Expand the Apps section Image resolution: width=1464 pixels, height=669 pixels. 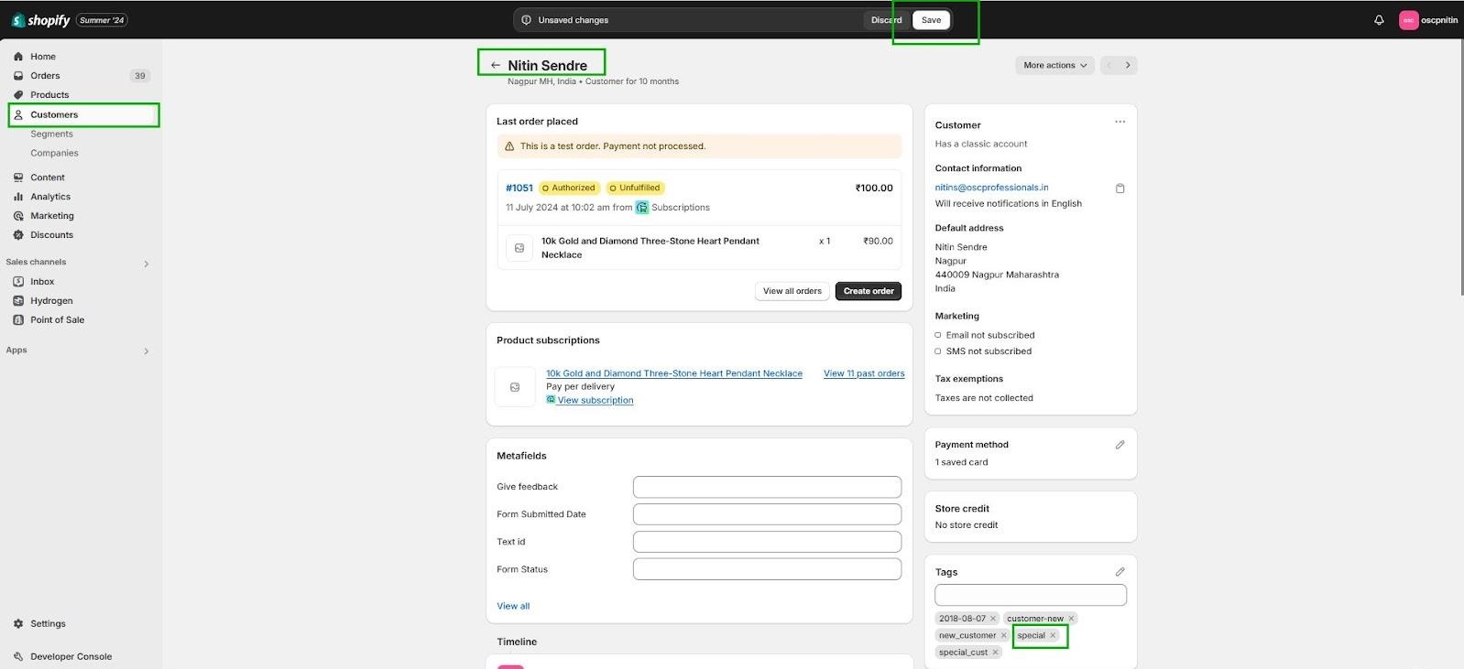(x=147, y=351)
